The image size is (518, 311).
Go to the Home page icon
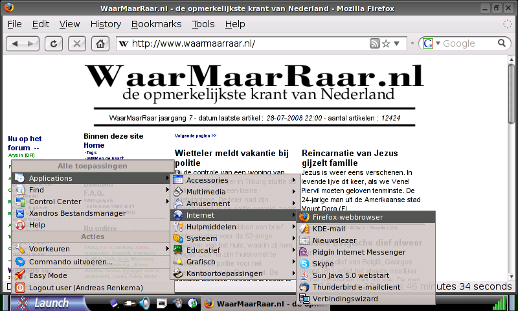click(x=99, y=43)
